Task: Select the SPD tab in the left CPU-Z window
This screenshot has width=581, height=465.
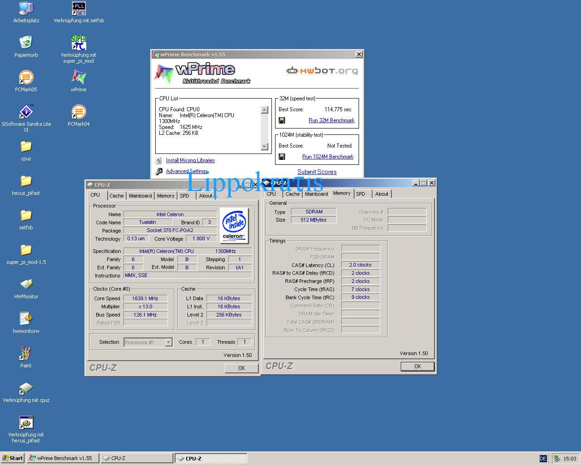Action: [x=184, y=196]
